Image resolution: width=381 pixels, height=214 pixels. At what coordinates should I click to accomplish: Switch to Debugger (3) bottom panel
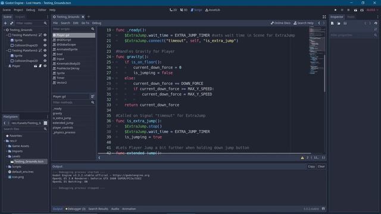click(x=76, y=209)
